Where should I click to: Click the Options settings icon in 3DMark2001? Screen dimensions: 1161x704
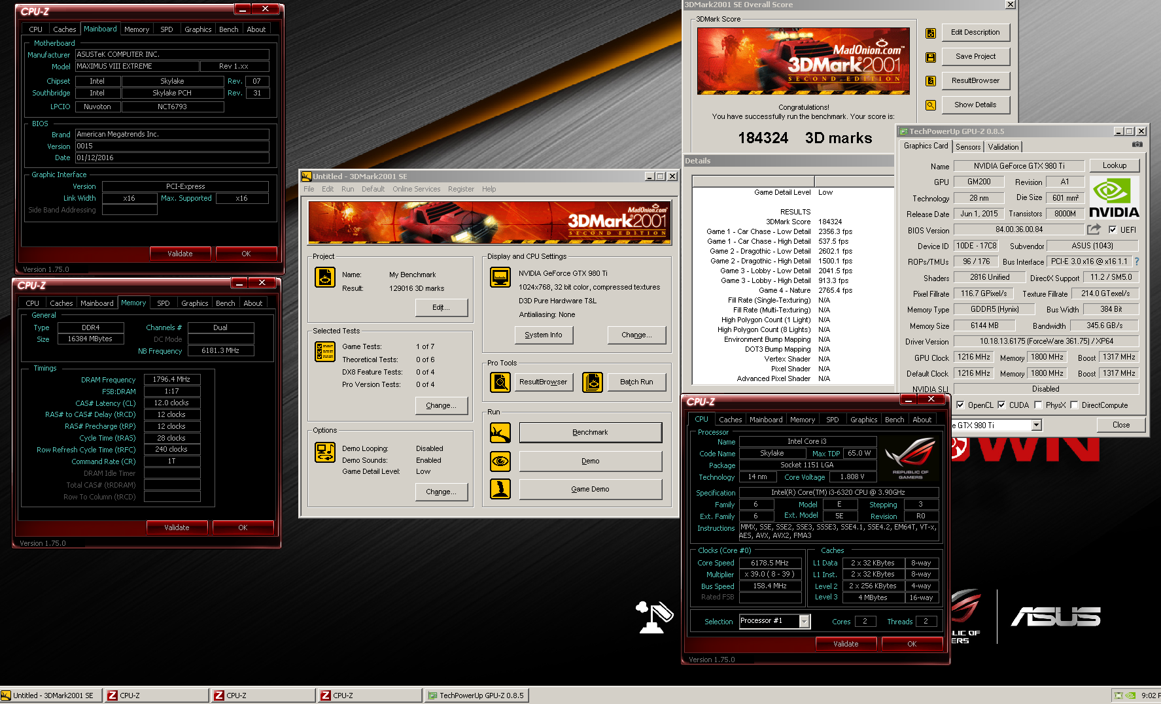tap(325, 452)
